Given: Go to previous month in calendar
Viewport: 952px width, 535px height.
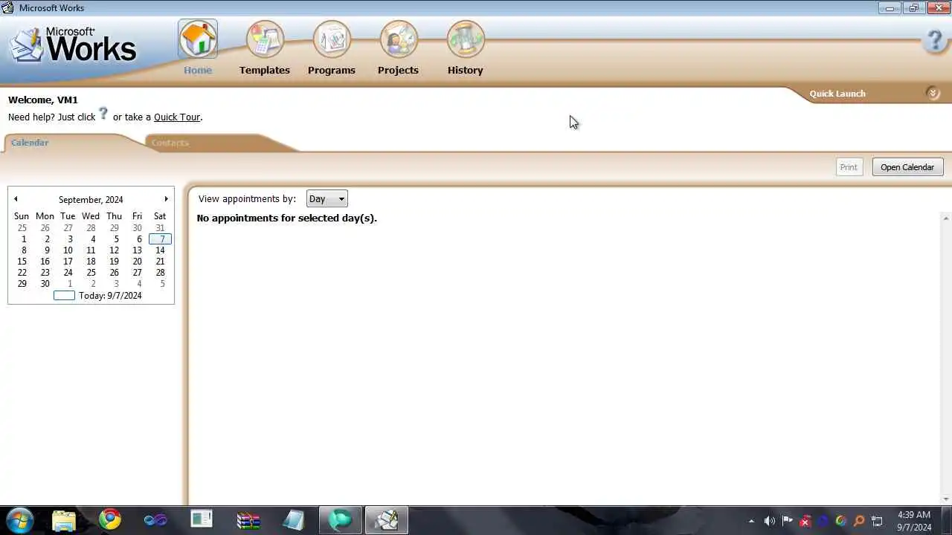Looking at the screenshot, I should [x=16, y=199].
